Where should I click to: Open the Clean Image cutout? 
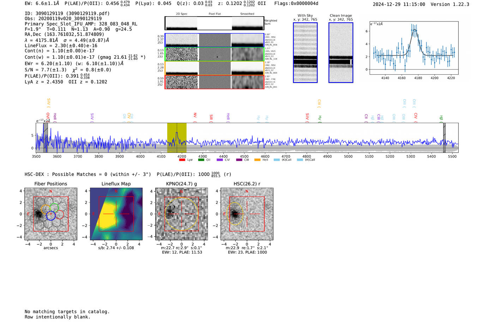click(x=341, y=53)
